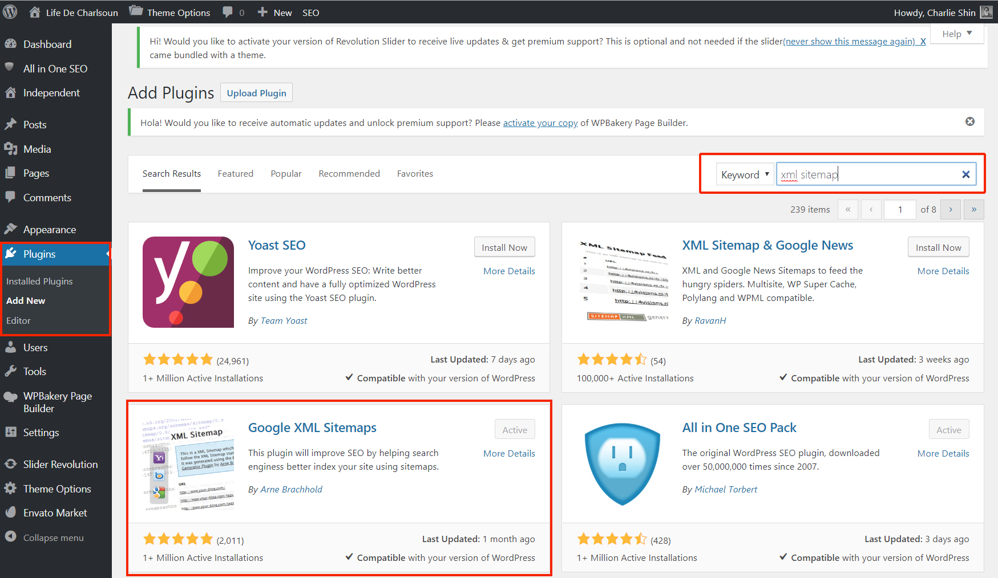Click the Users person icon
This screenshot has height=578, width=998.
click(10, 347)
